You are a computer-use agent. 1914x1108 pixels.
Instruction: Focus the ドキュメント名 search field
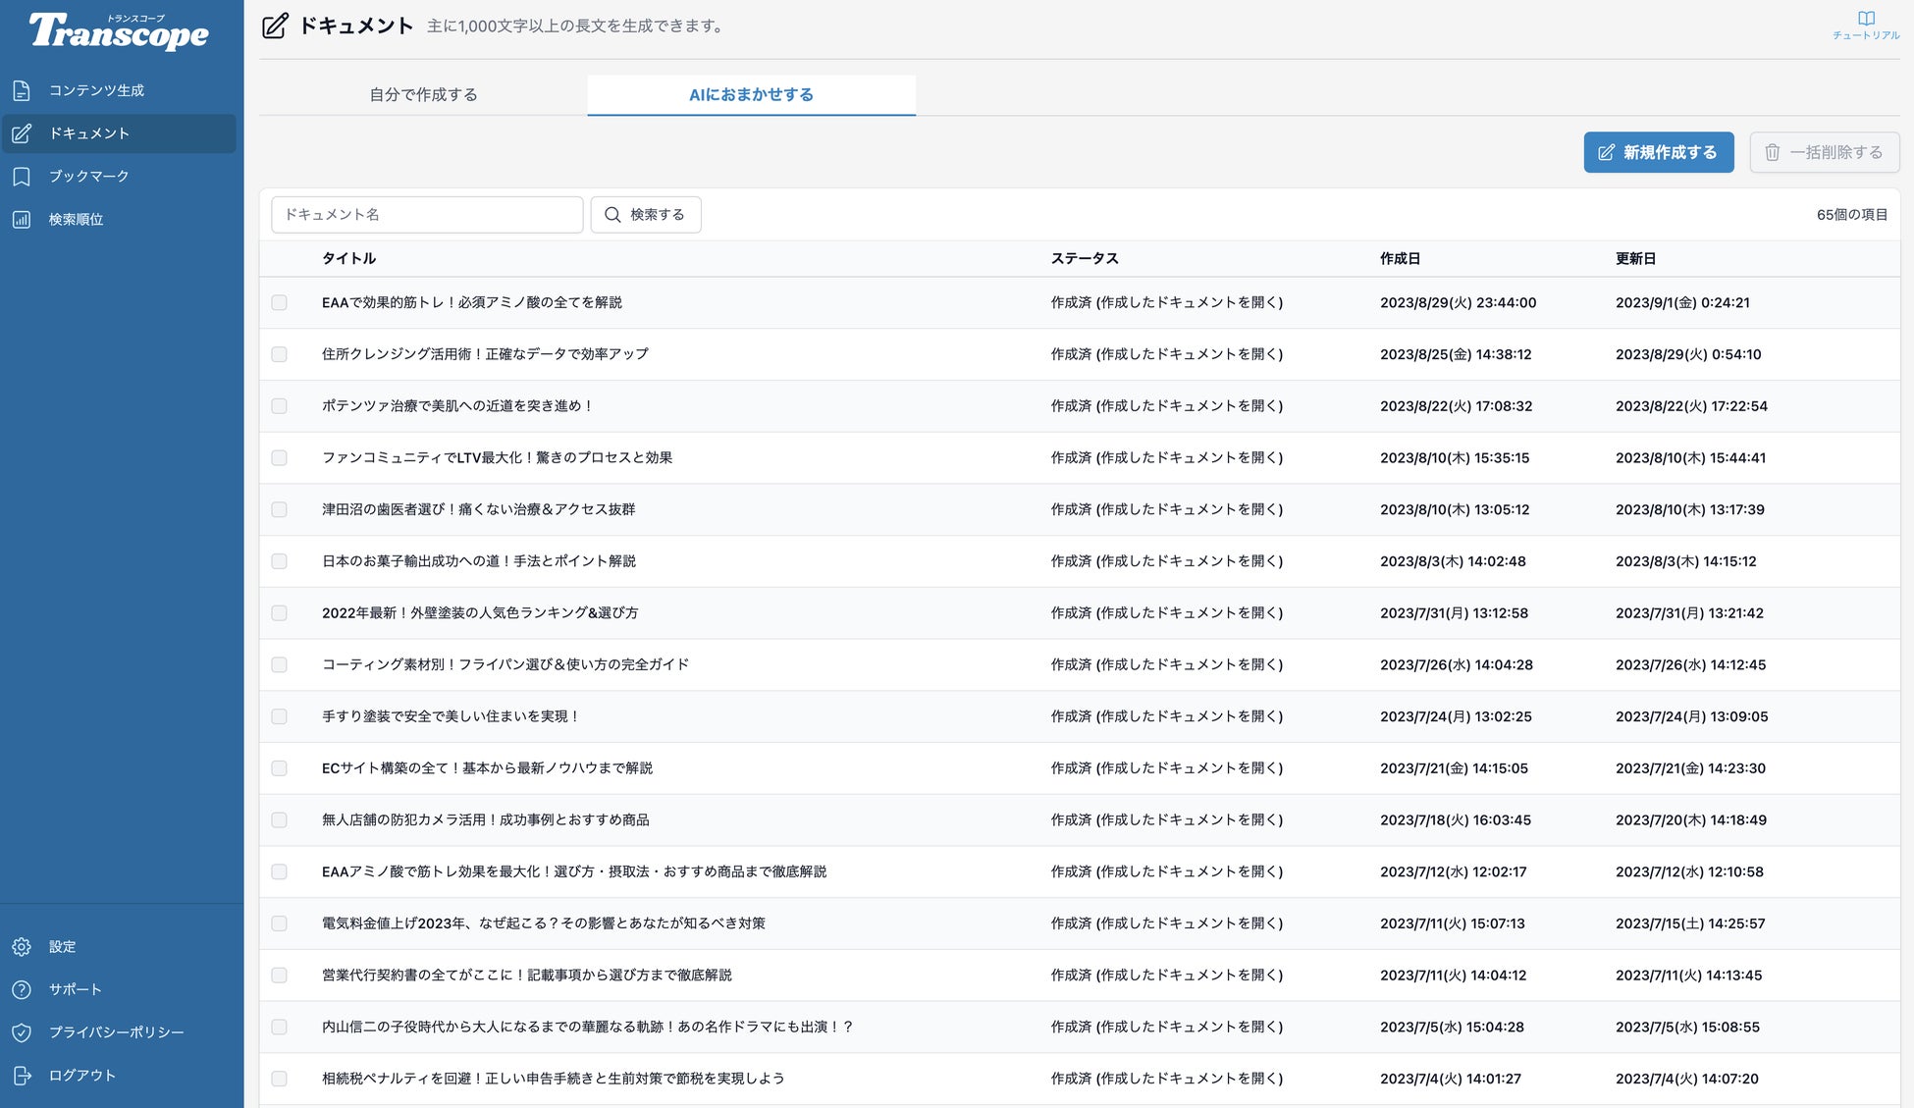tap(427, 215)
